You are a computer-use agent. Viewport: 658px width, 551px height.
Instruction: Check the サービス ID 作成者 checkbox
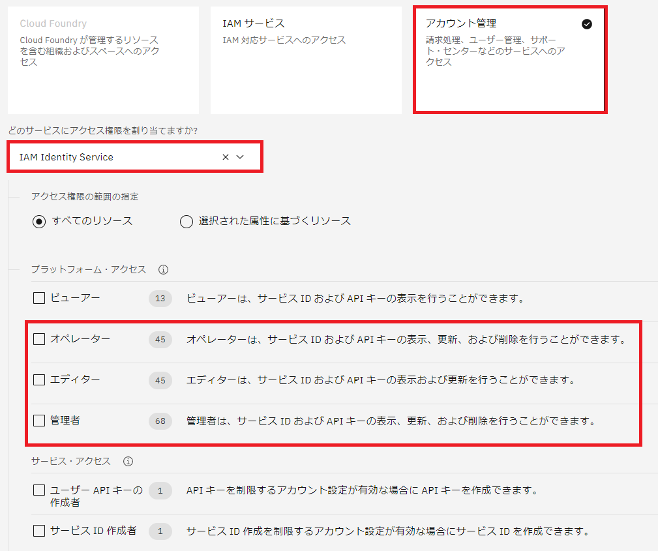(39, 531)
